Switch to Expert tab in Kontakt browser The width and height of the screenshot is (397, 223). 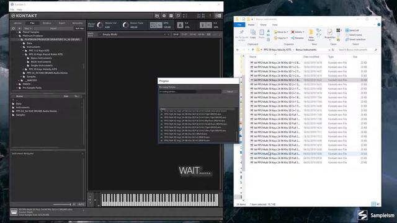point(62,23)
